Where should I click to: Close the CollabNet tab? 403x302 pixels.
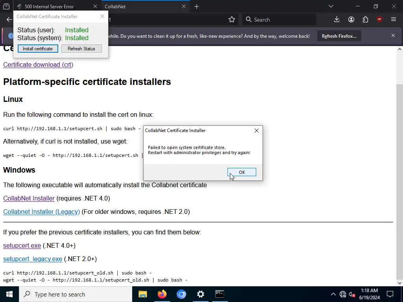tap(183, 6)
